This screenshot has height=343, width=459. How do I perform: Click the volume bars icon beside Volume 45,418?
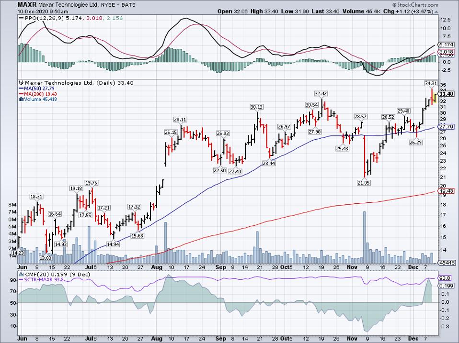pos(21,99)
